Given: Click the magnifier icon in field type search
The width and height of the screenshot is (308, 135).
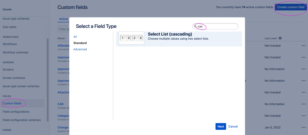Looking at the screenshot, I should [x=195, y=26].
